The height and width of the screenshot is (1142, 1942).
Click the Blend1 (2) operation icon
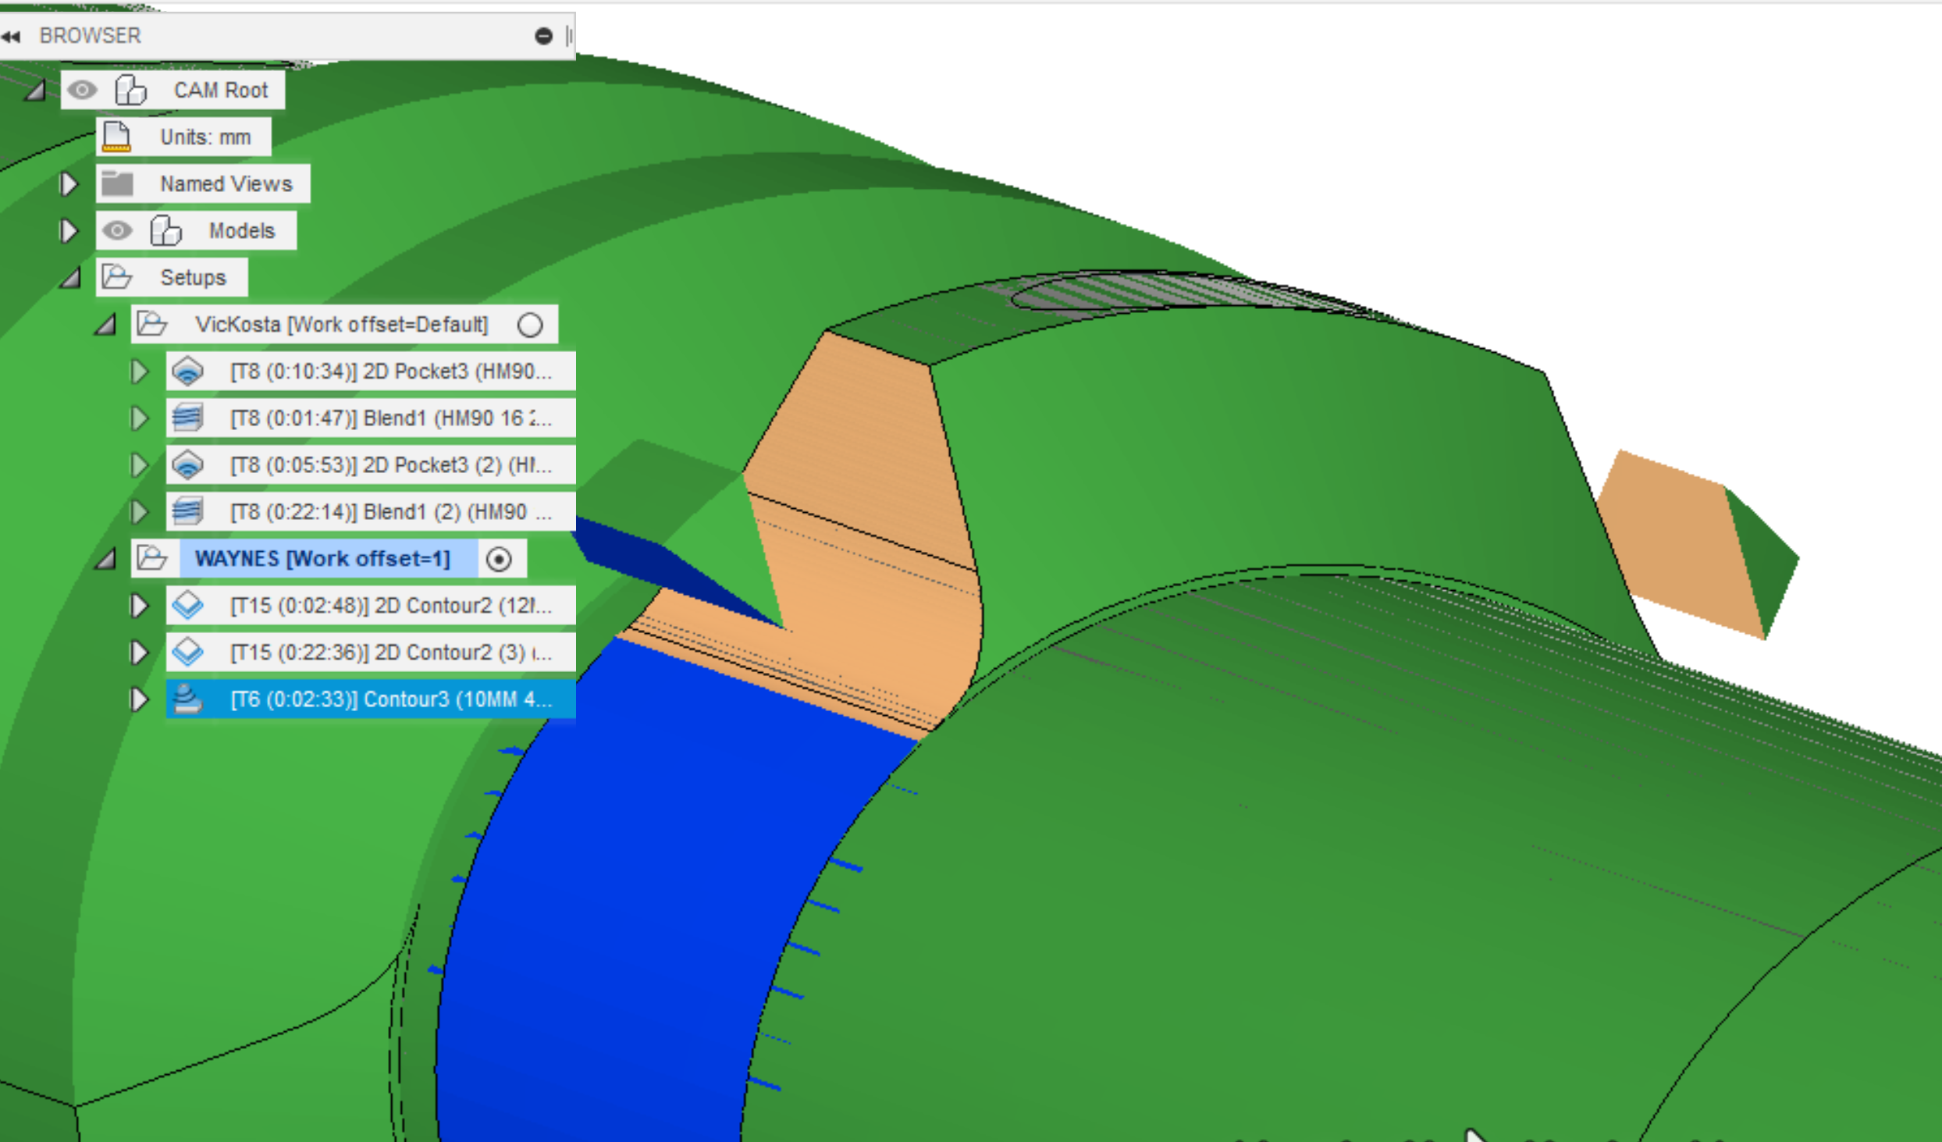tap(190, 511)
